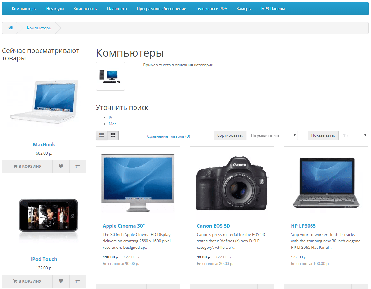The height and width of the screenshot is (289, 371).
Task: Add iPod Touch to wishlist with heart
Action: coord(61,281)
